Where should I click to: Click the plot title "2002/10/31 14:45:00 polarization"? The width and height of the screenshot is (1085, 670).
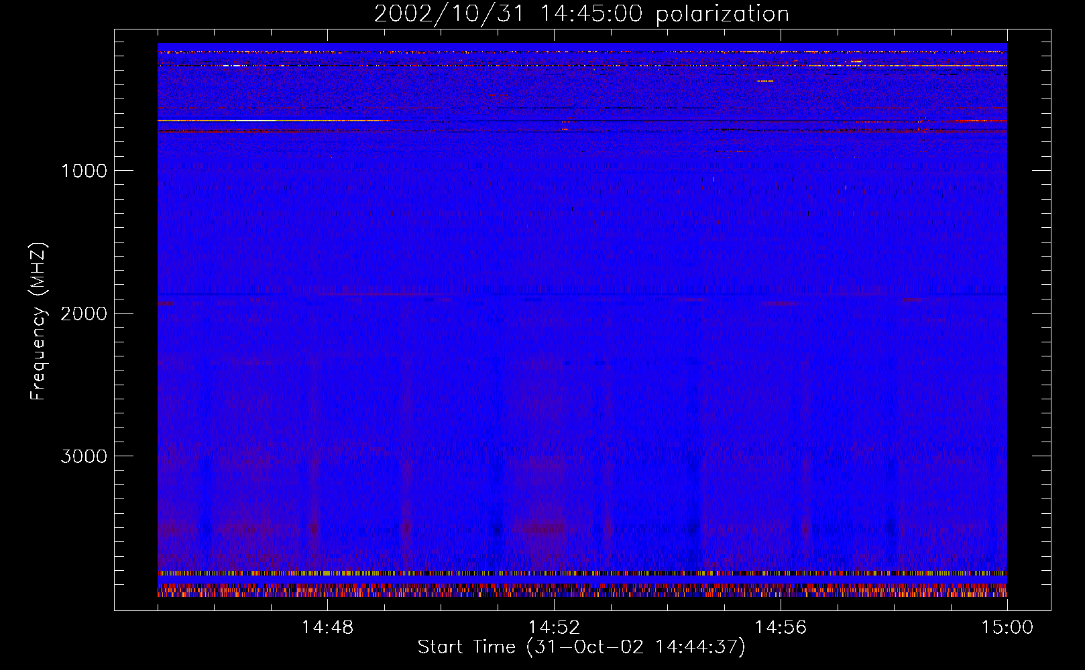coord(581,14)
